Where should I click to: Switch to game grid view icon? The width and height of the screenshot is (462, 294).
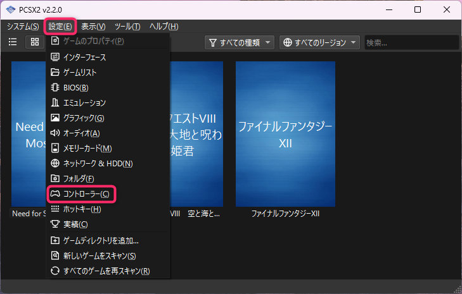tap(35, 42)
